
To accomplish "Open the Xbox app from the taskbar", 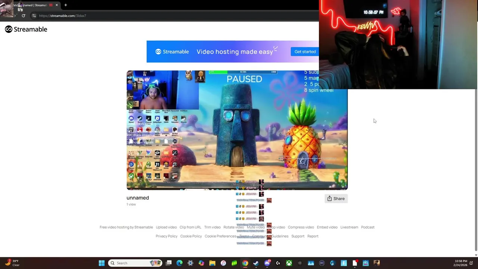I will [x=289, y=263].
